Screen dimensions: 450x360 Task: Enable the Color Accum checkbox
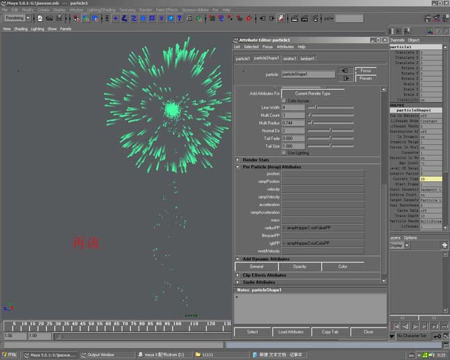[284, 101]
